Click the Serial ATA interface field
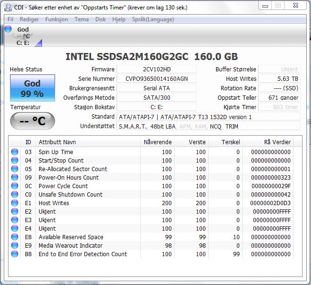This screenshot has width=311, height=285. click(157, 88)
